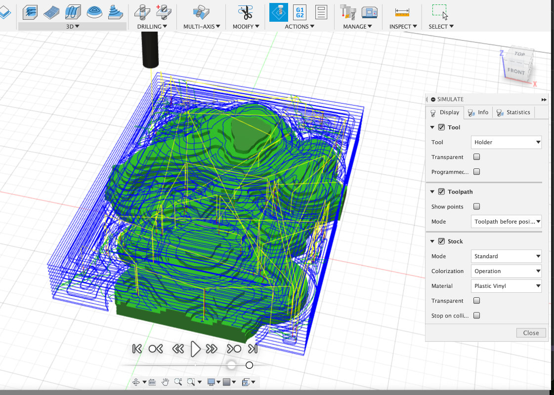Pick the 3D Parallel toolpath icon
The height and width of the screenshot is (395, 554).
pyautogui.click(x=73, y=12)
